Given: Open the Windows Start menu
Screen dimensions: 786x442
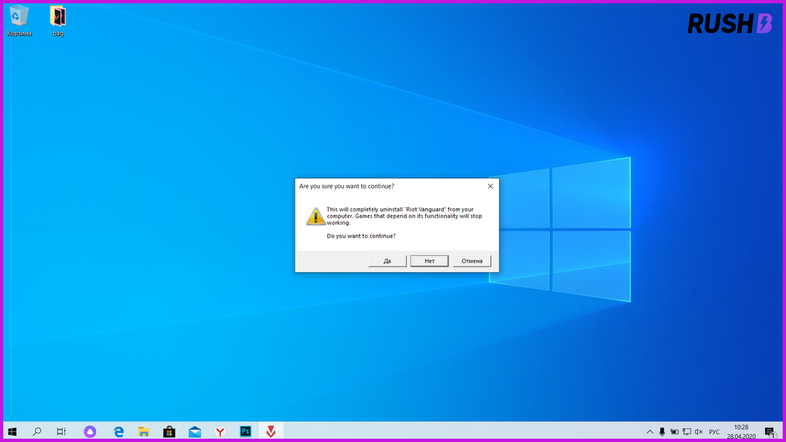Looking at the screenshot, I should pos(12,432).
